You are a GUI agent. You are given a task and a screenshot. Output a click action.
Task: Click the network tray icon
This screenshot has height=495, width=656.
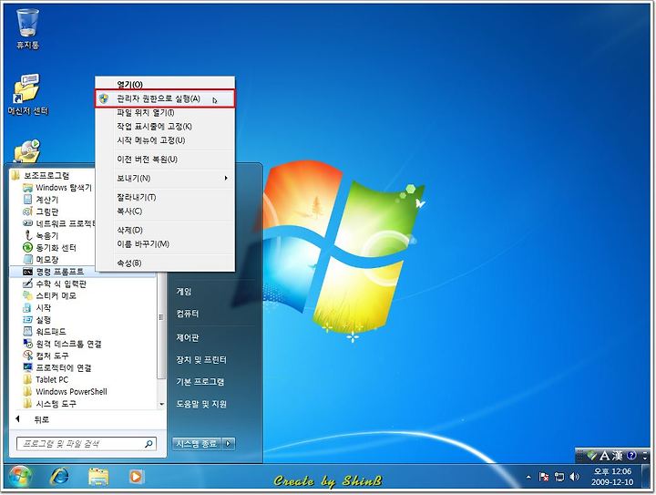[x=559, y=477]
